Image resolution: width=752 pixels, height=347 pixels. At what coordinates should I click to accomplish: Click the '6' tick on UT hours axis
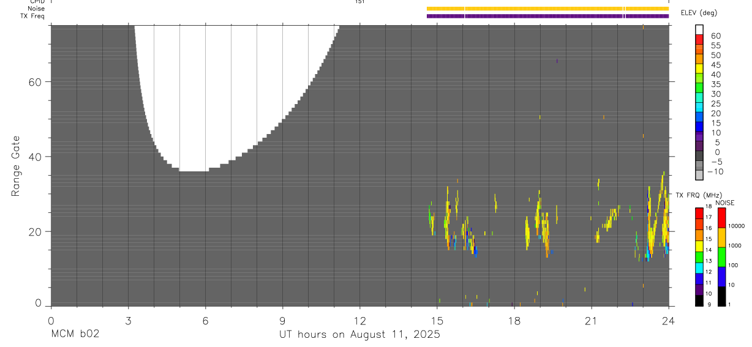pyautogui.click(x=205, y=320)
